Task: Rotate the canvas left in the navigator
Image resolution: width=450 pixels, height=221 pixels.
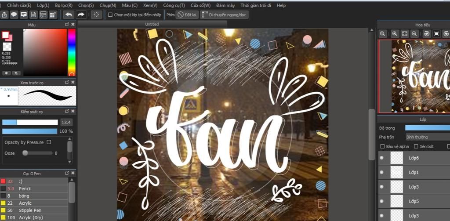Action: pyautogui.click(x=427, y=33)
